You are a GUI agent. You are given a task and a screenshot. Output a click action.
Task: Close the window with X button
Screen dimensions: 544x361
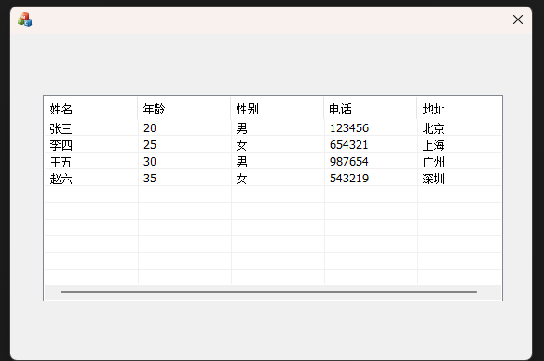(518, 20)
